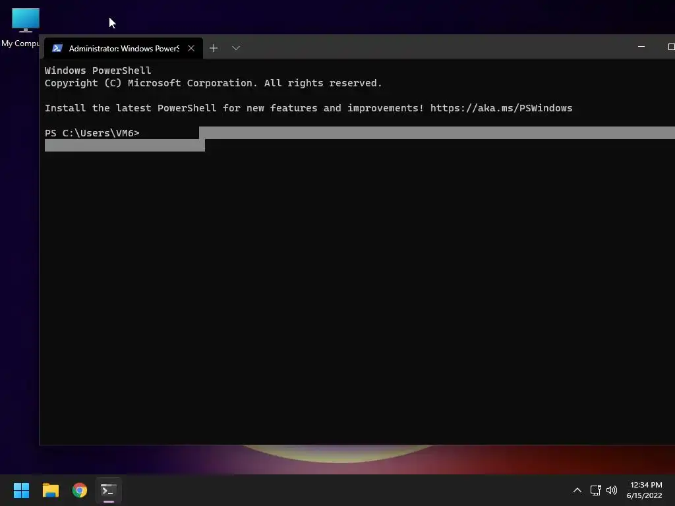Click the Windows Terminal taskbar icon
675x506 pixels.
(x=109, y=490)
